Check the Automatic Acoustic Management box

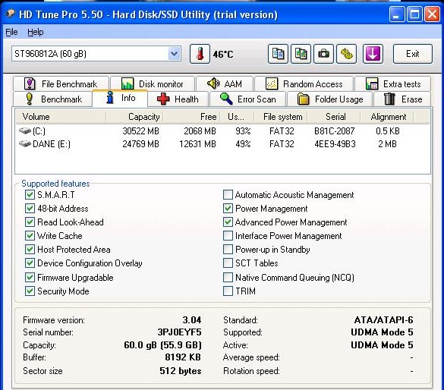228,195
